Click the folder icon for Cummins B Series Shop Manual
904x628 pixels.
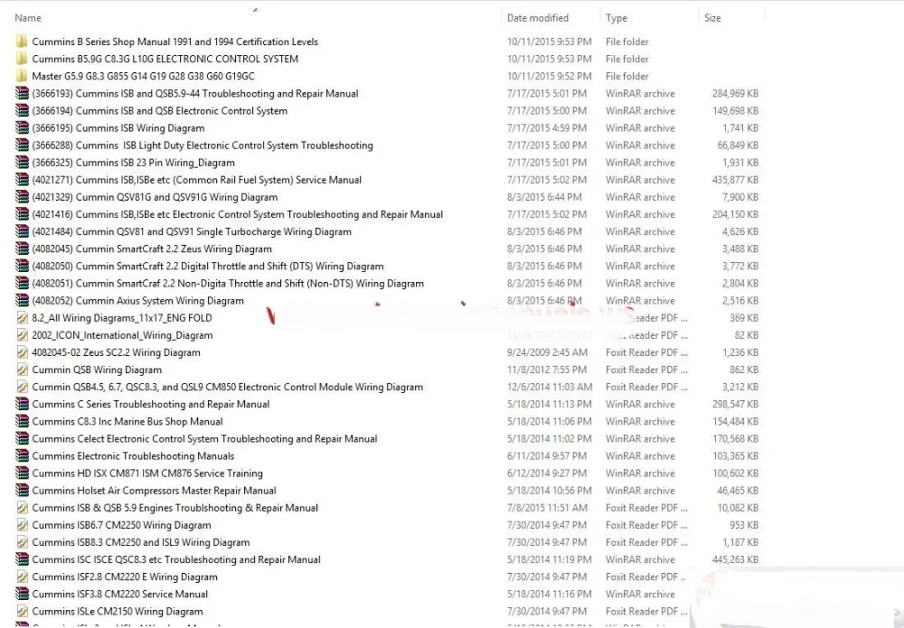click(22, 42)
